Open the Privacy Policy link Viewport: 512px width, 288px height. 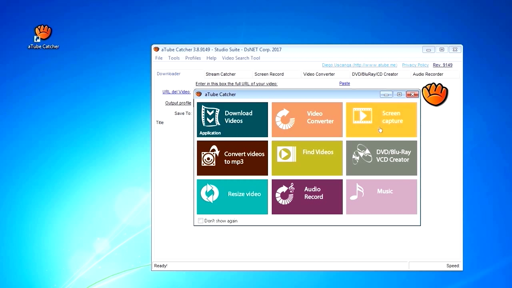(415, 65)
